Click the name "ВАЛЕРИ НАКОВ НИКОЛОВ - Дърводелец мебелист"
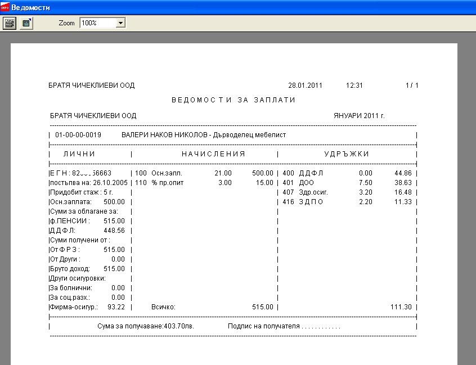476x365 pixels. click(204, 135)
